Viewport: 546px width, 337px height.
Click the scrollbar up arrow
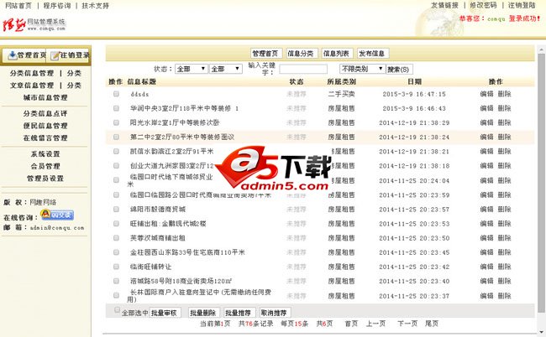pos(542,49)
